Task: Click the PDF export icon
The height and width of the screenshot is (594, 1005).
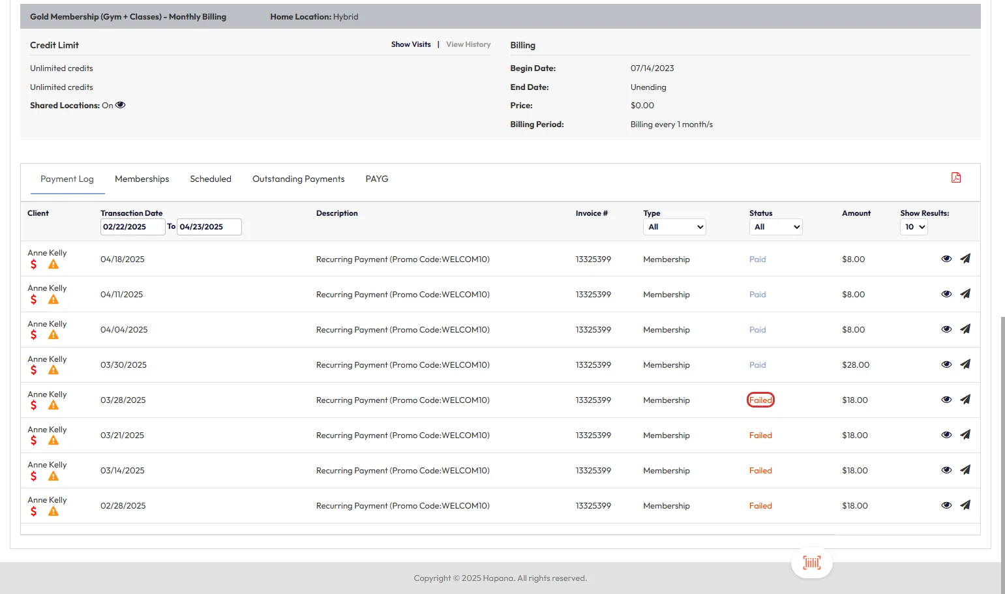Action: tap(955, 178)
